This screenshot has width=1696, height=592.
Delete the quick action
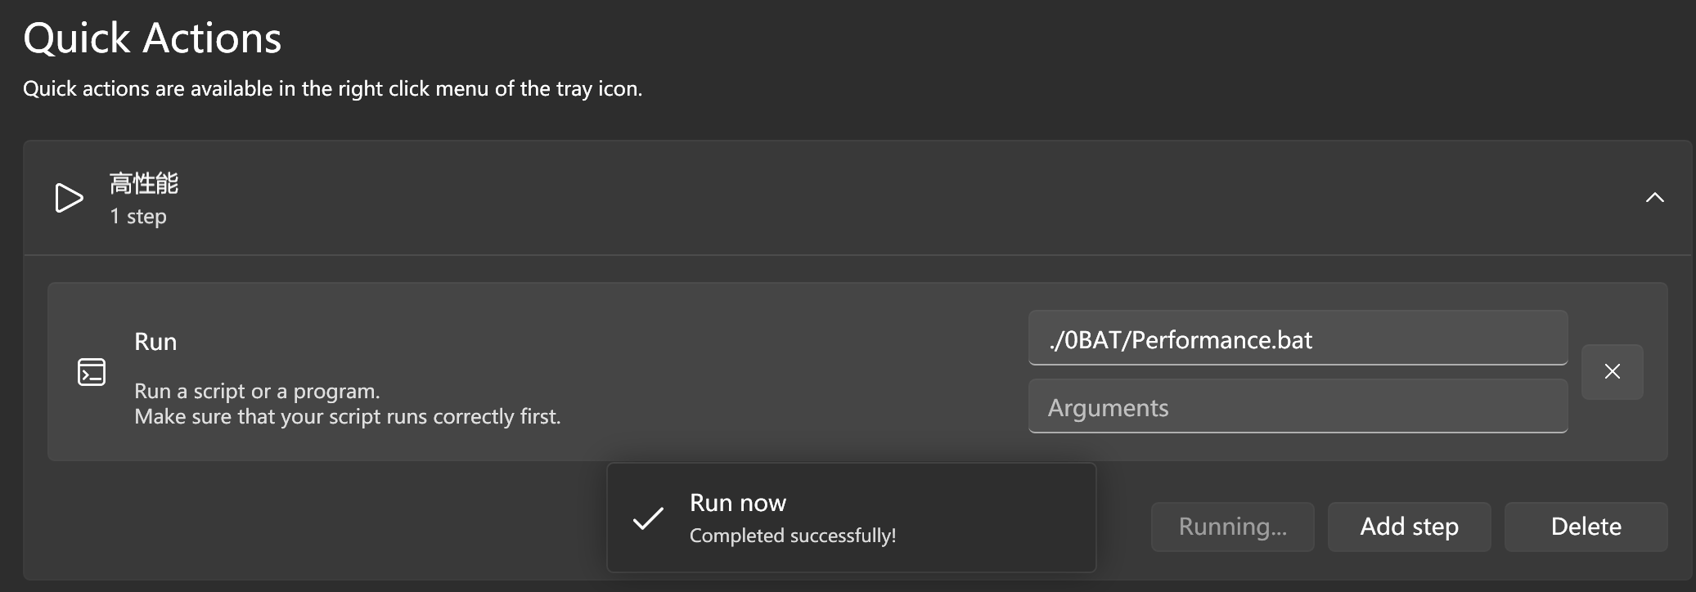(1585, 527)
